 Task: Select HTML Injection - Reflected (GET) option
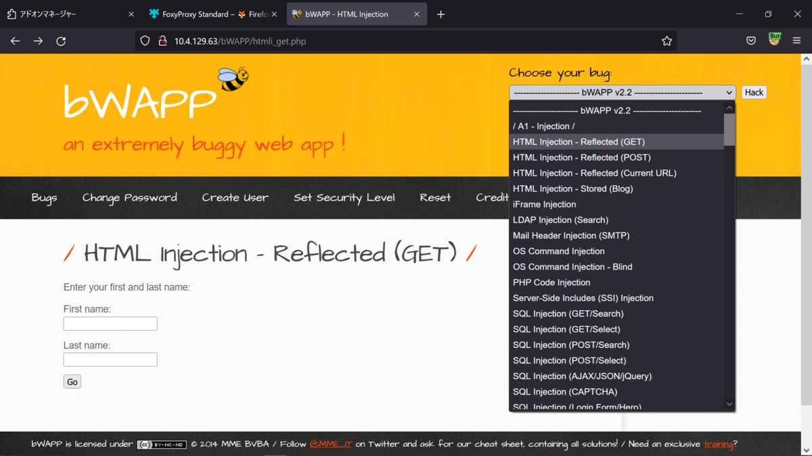click(x=616, y=142)
